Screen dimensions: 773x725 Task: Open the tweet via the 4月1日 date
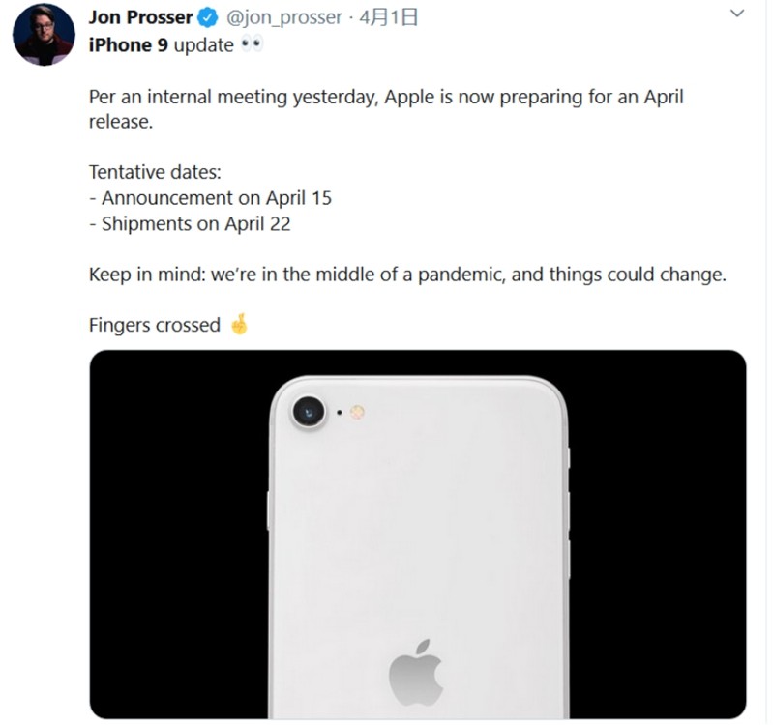tap(391, 18)
